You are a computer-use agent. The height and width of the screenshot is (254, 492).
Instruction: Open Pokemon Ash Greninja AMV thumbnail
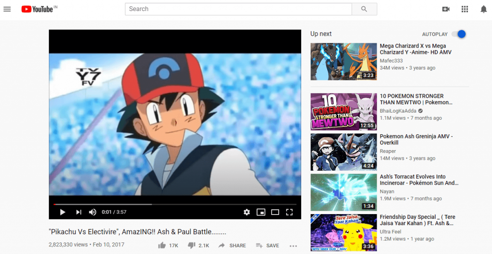pos(344,152)
